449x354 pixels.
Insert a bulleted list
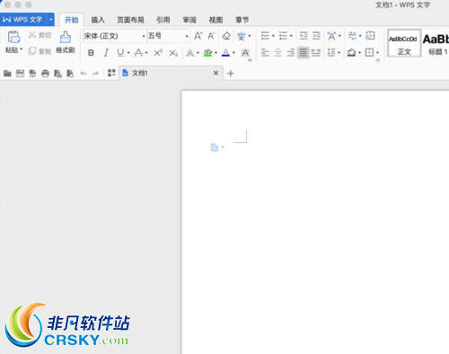point(265,36)
